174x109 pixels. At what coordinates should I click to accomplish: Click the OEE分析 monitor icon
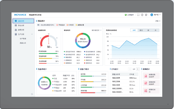[x=16, y=21]
